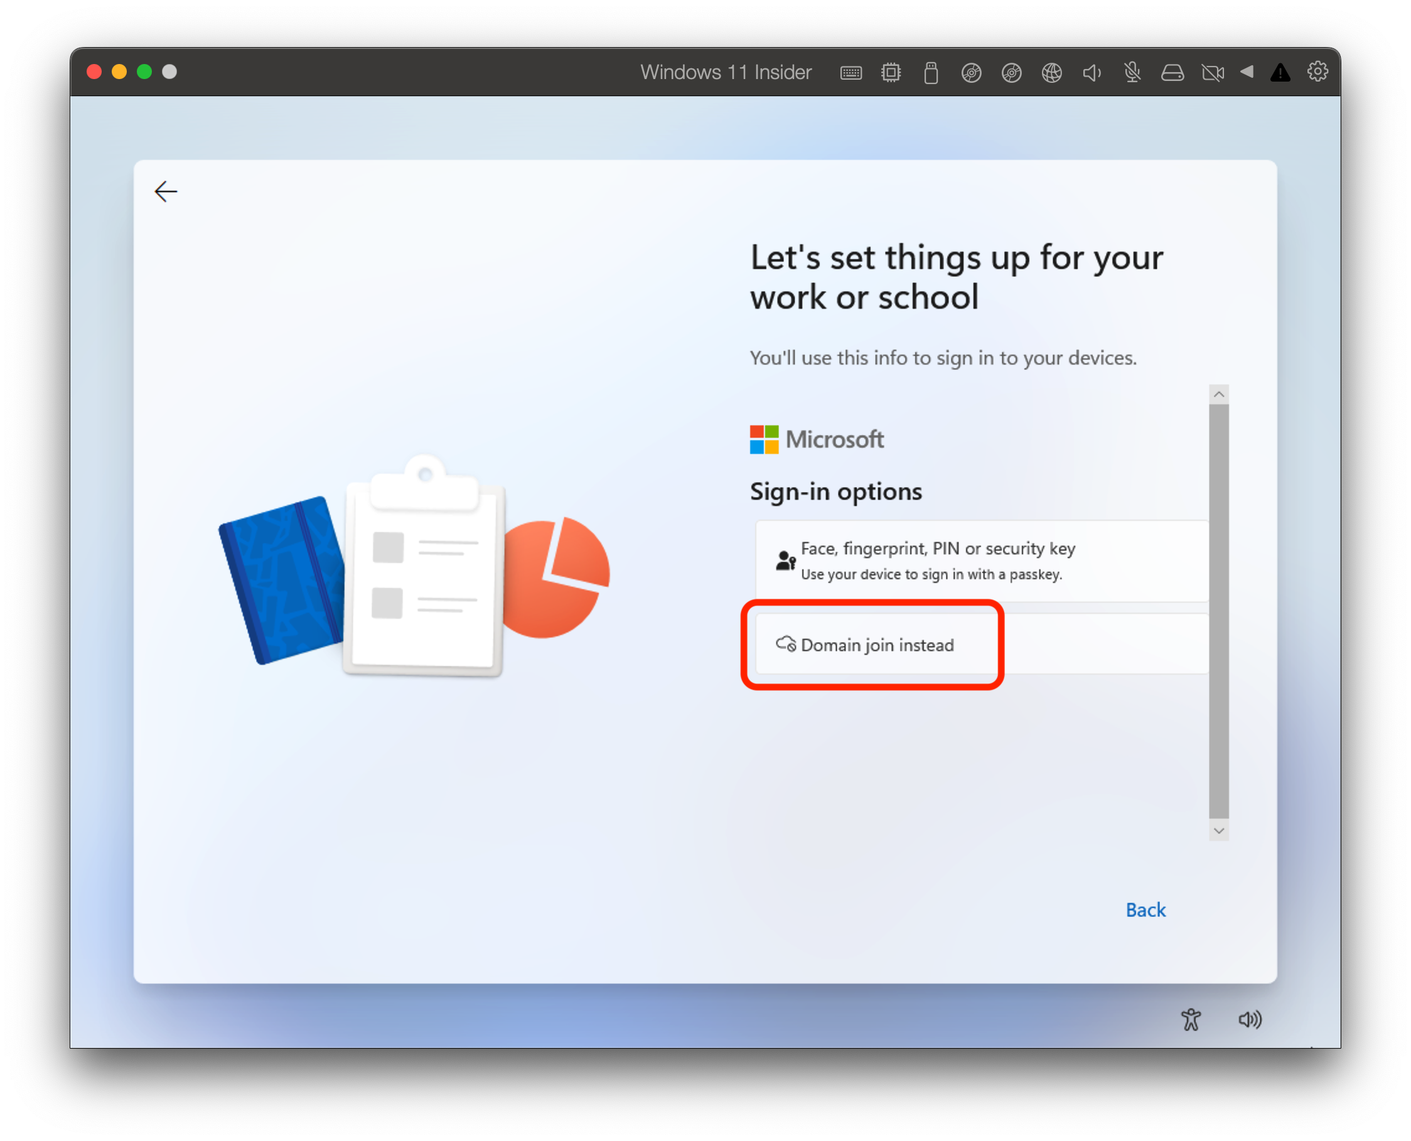Toggle the muted microphone icon
This screenshot has height=1141, width=1411.
1132,72
